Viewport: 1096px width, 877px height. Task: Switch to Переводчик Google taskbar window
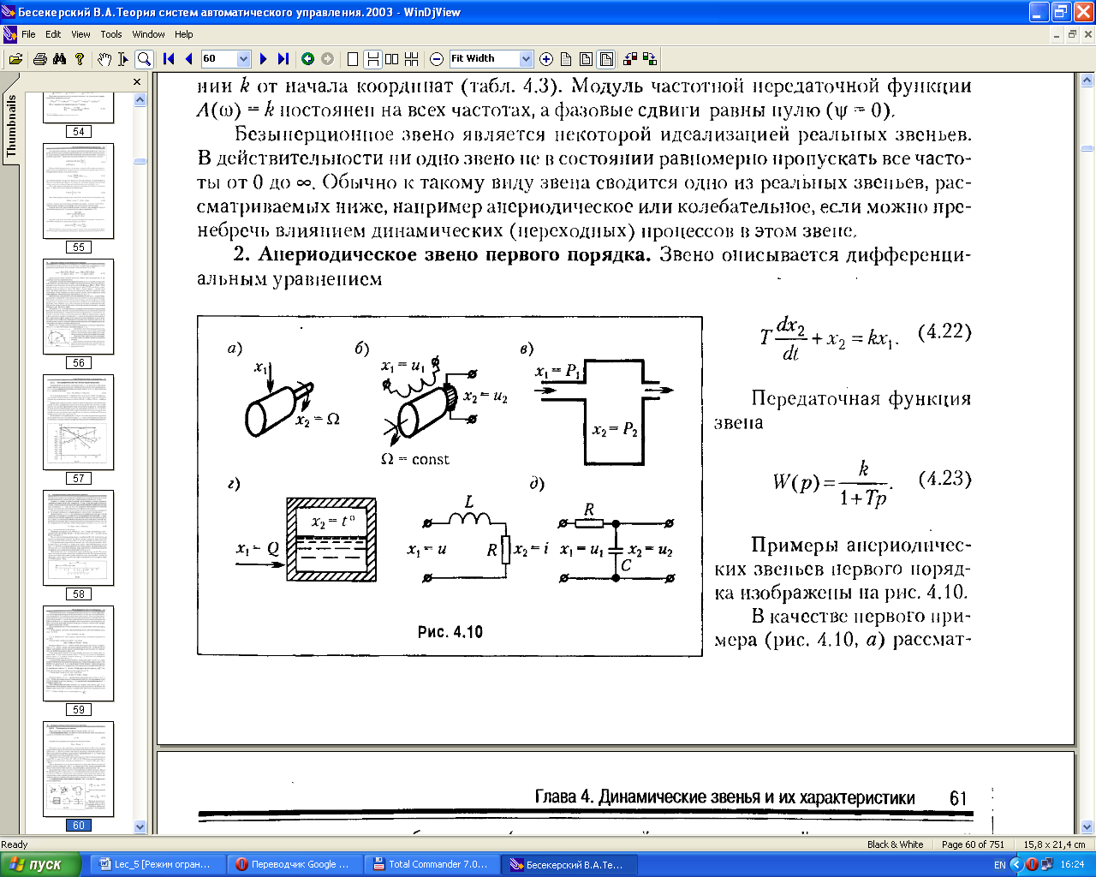coord(295,864)
